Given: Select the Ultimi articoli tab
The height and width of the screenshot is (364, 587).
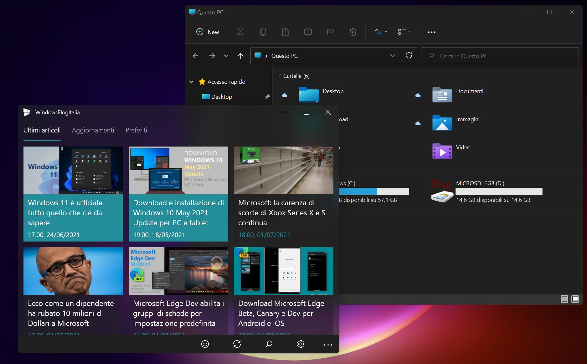Looking at the screenshot, I should point(42,130).
